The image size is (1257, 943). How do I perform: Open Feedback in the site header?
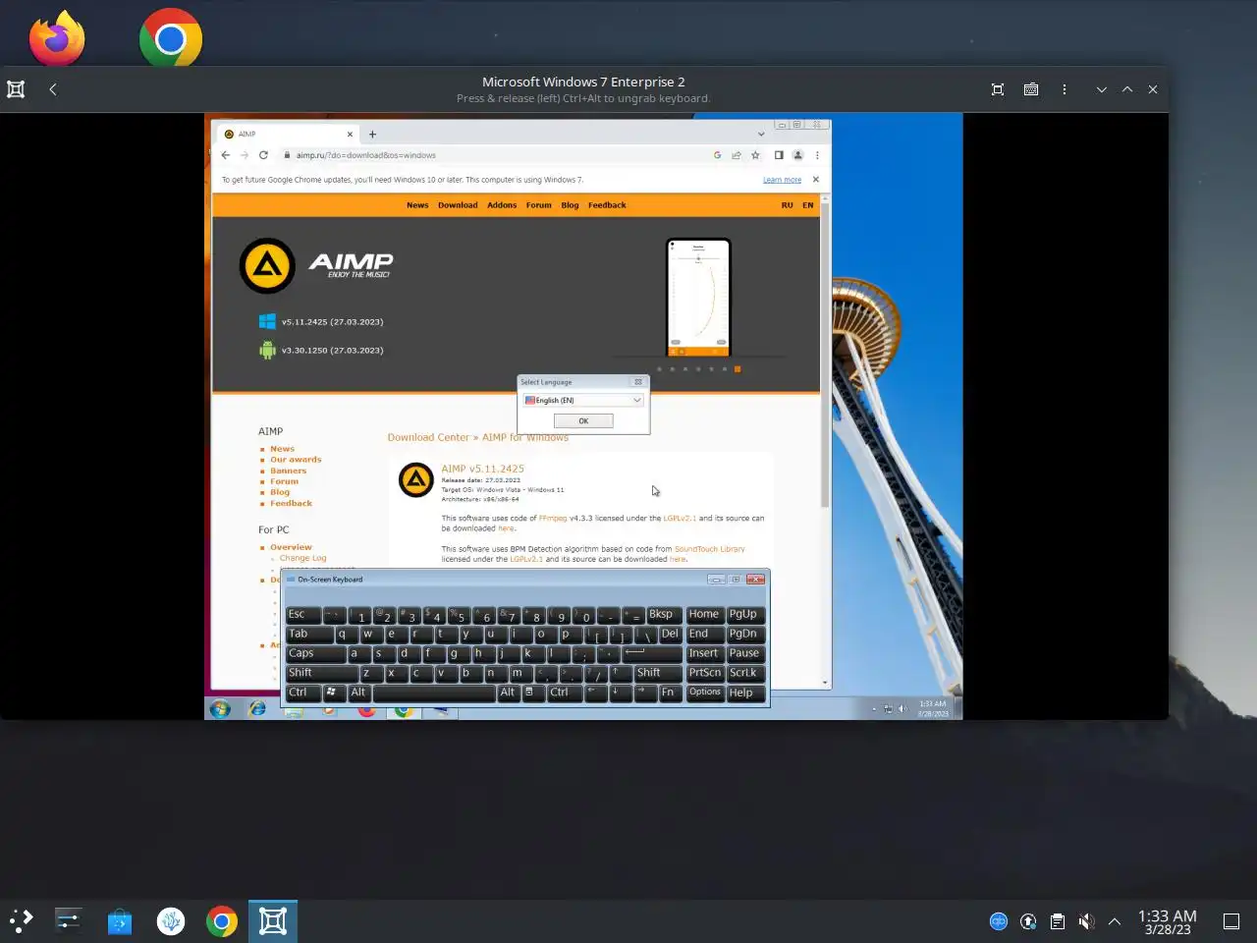(x=607, y=205)
